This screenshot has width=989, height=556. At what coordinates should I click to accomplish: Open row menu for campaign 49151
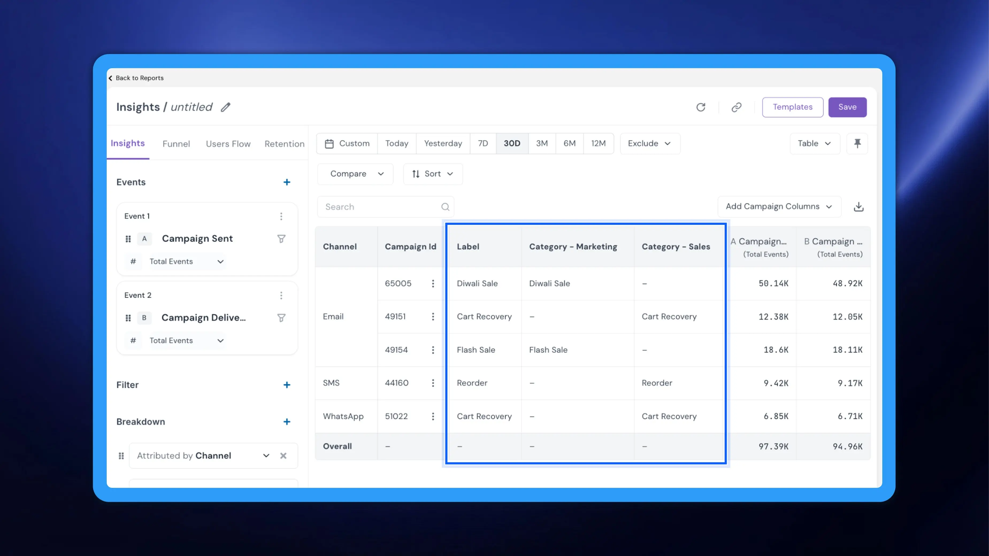(x=433, y=316)
